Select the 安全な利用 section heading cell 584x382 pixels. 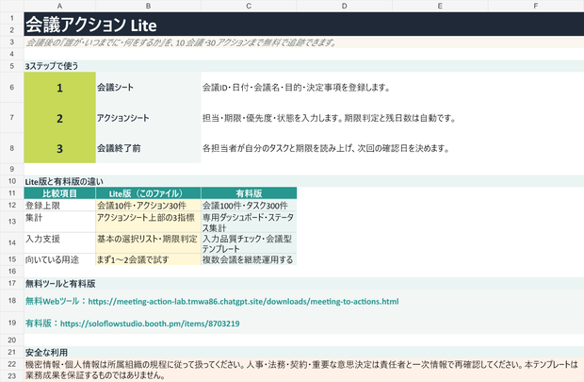pyautogui.click(x=304, y=352)
